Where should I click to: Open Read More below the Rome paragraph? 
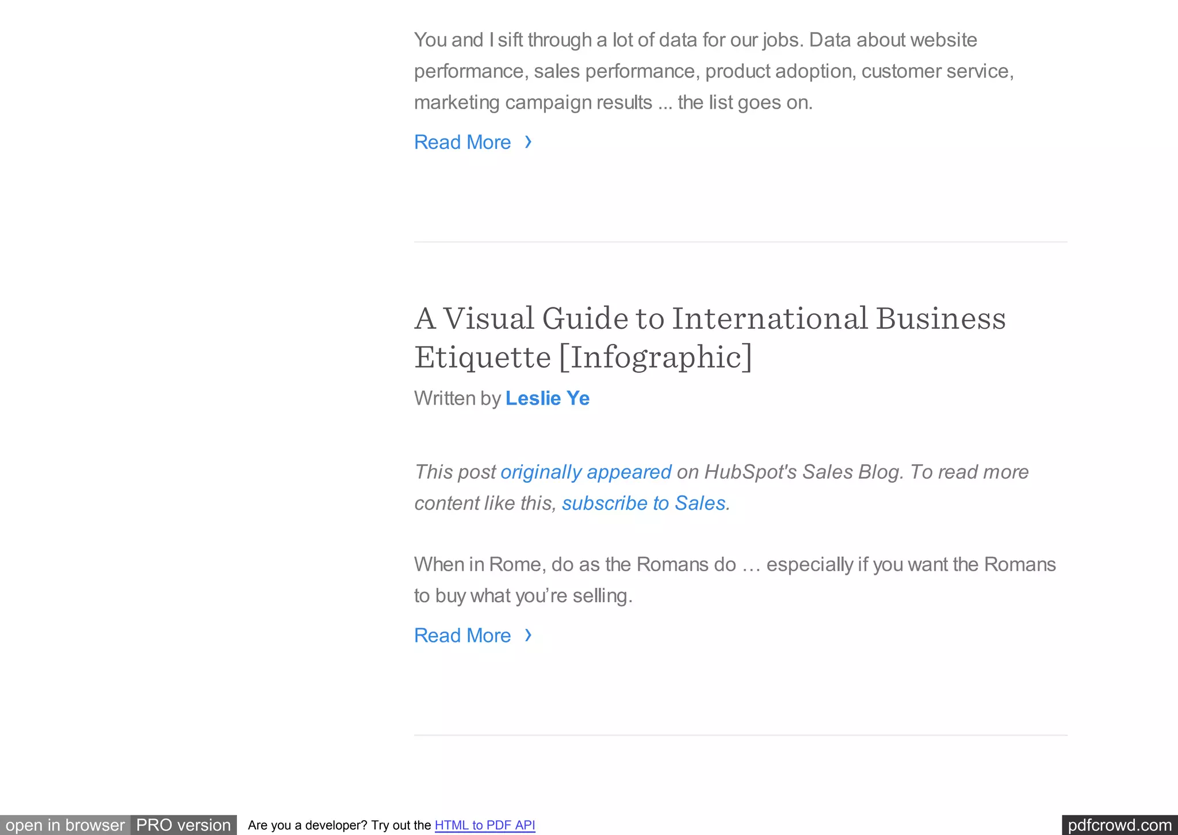coord(462,635)
